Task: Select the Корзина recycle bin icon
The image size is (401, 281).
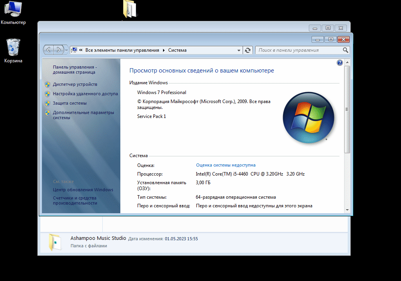Action: pos(13,51)
